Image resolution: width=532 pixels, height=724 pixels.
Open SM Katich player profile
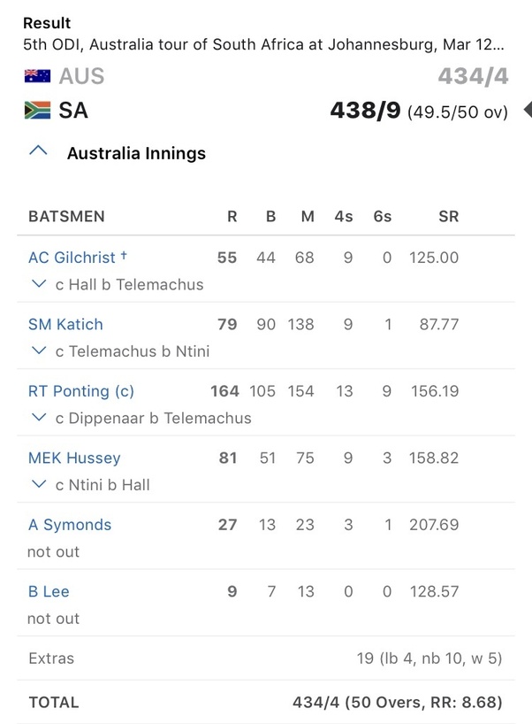[65, 325]
